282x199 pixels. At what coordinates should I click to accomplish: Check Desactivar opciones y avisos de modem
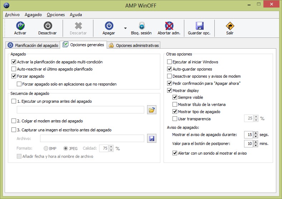click(x=169, y=76)
